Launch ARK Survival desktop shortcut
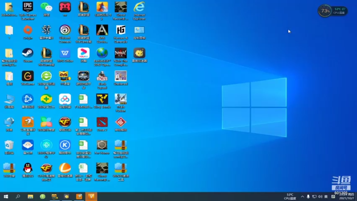 [102, 34]
